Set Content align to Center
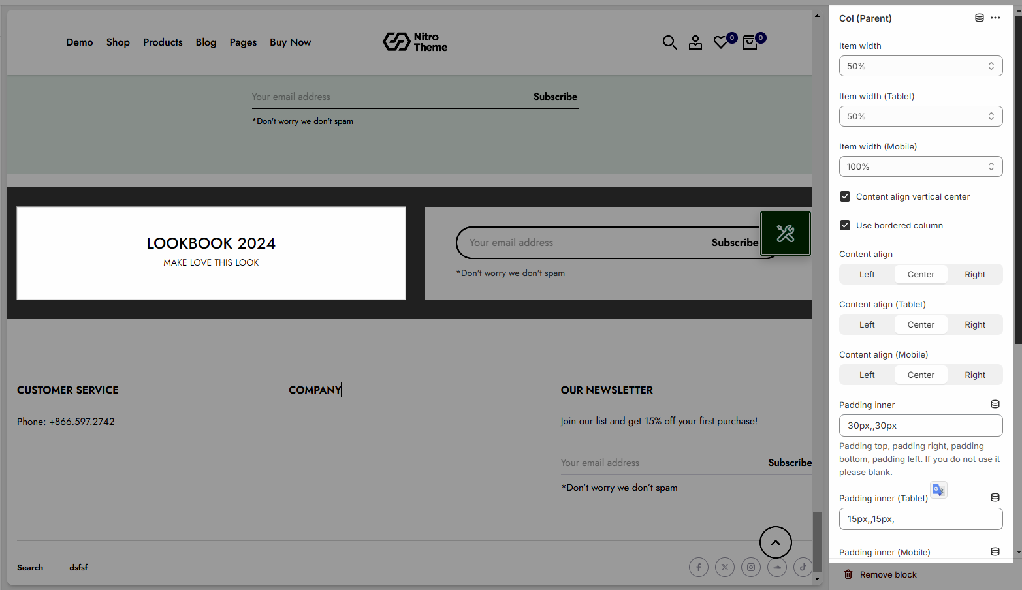The height and width of the screenshot is (590, 1022). 921,275
